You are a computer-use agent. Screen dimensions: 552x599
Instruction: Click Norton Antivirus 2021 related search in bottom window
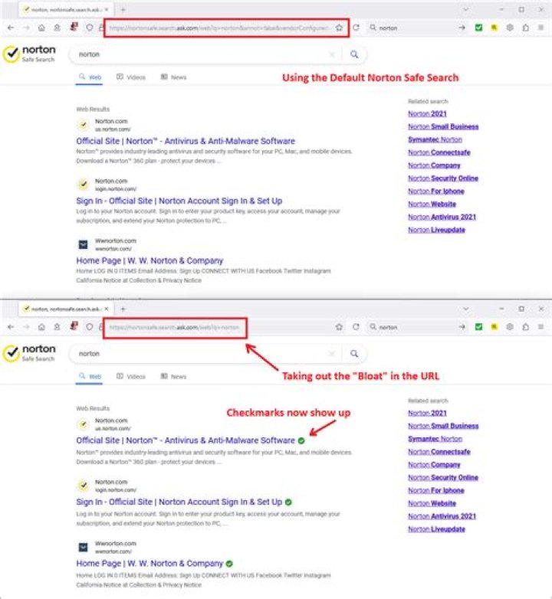[x=442, y=516]
